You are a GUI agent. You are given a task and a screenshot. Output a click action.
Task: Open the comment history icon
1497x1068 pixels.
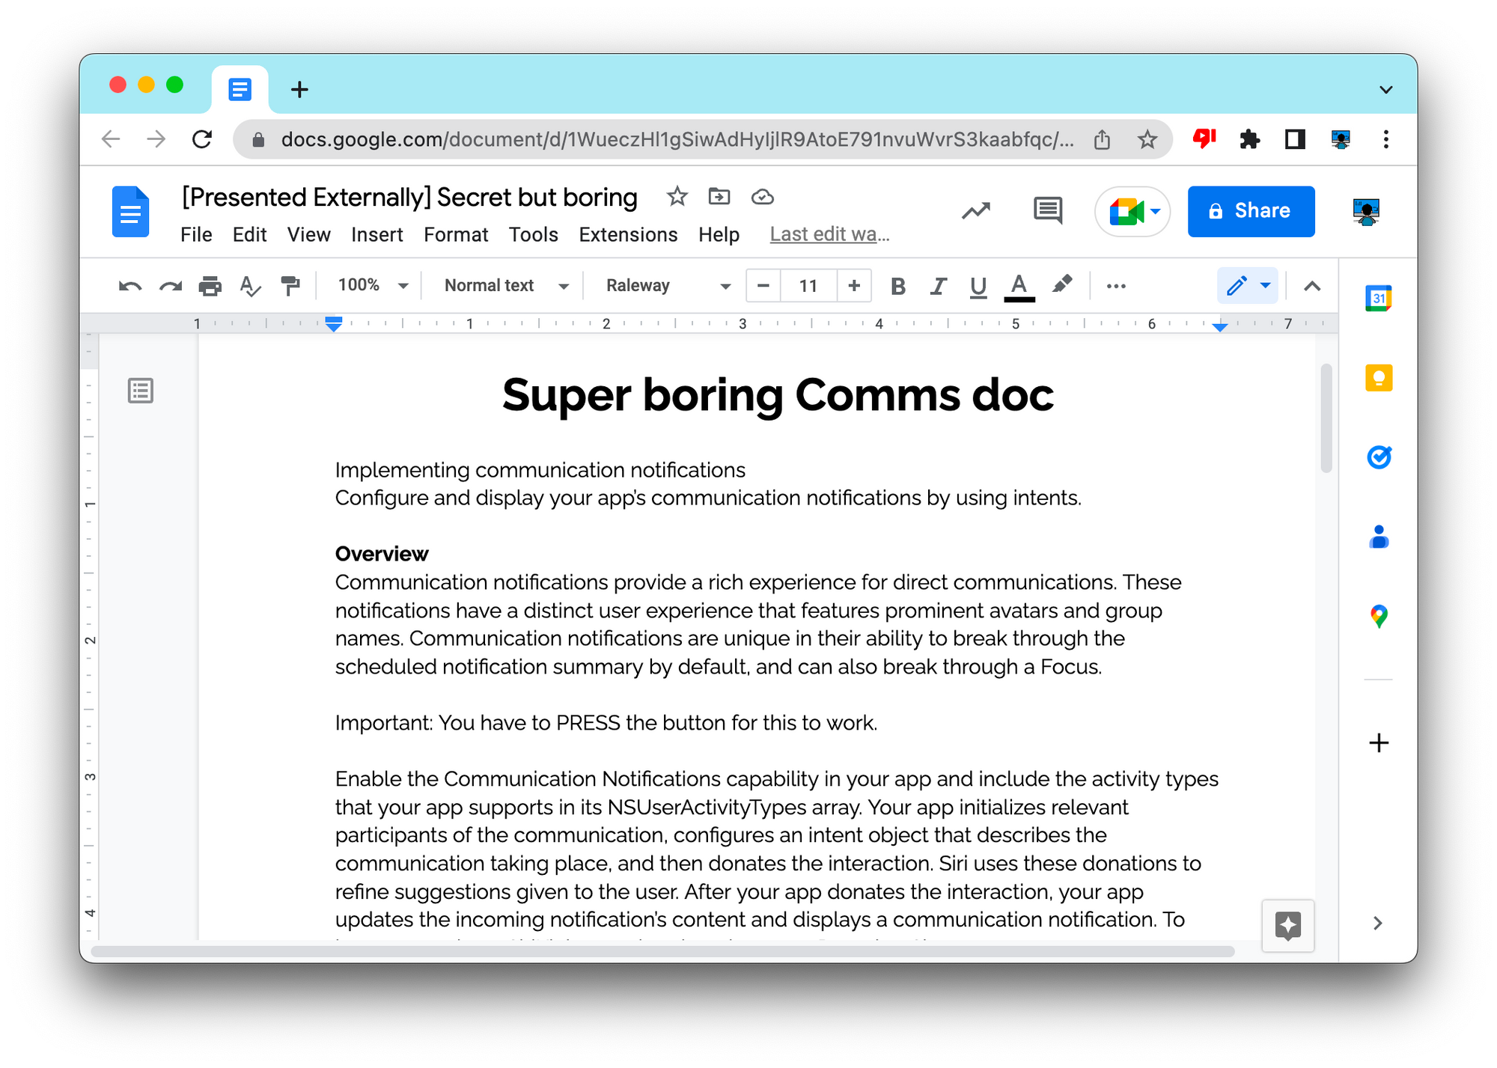tap(1047, 211)
